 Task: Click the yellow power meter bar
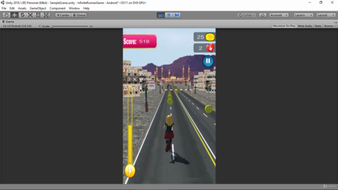(130, 125)
